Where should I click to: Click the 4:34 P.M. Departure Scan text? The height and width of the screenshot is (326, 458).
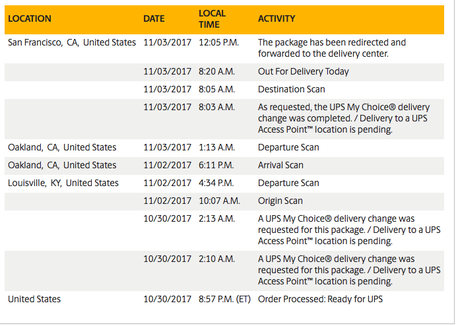[288, 183]
